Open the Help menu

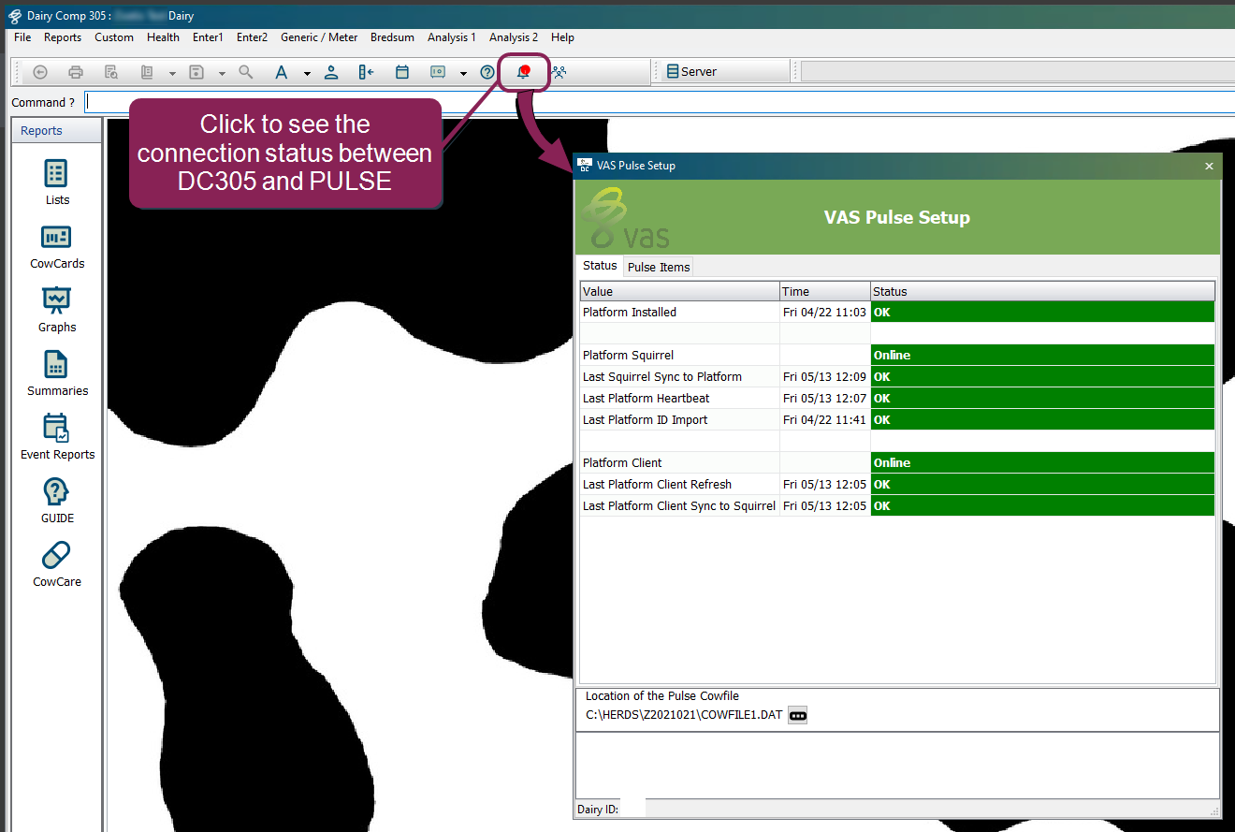(562, 37)
